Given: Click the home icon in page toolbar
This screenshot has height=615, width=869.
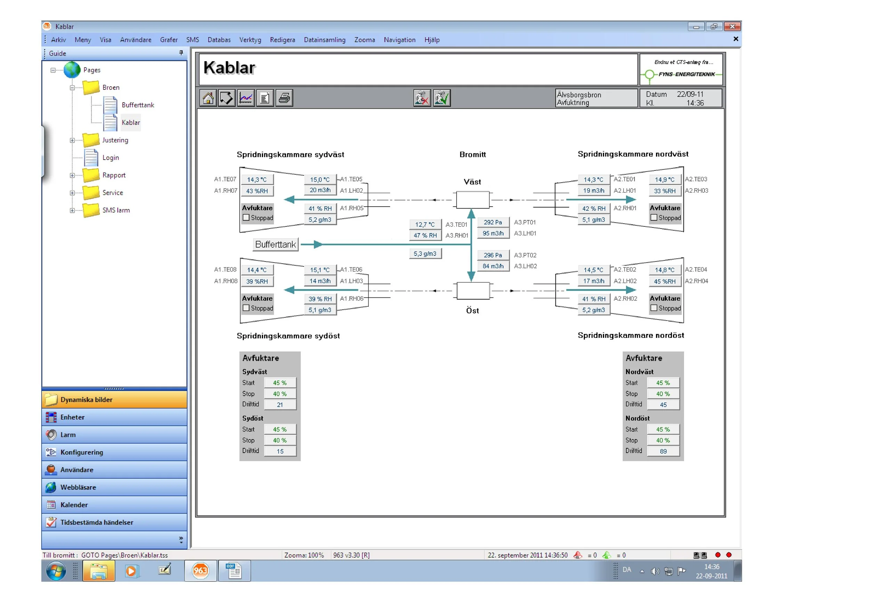Looking at the screenshot, I should click(x=208, y=98).
